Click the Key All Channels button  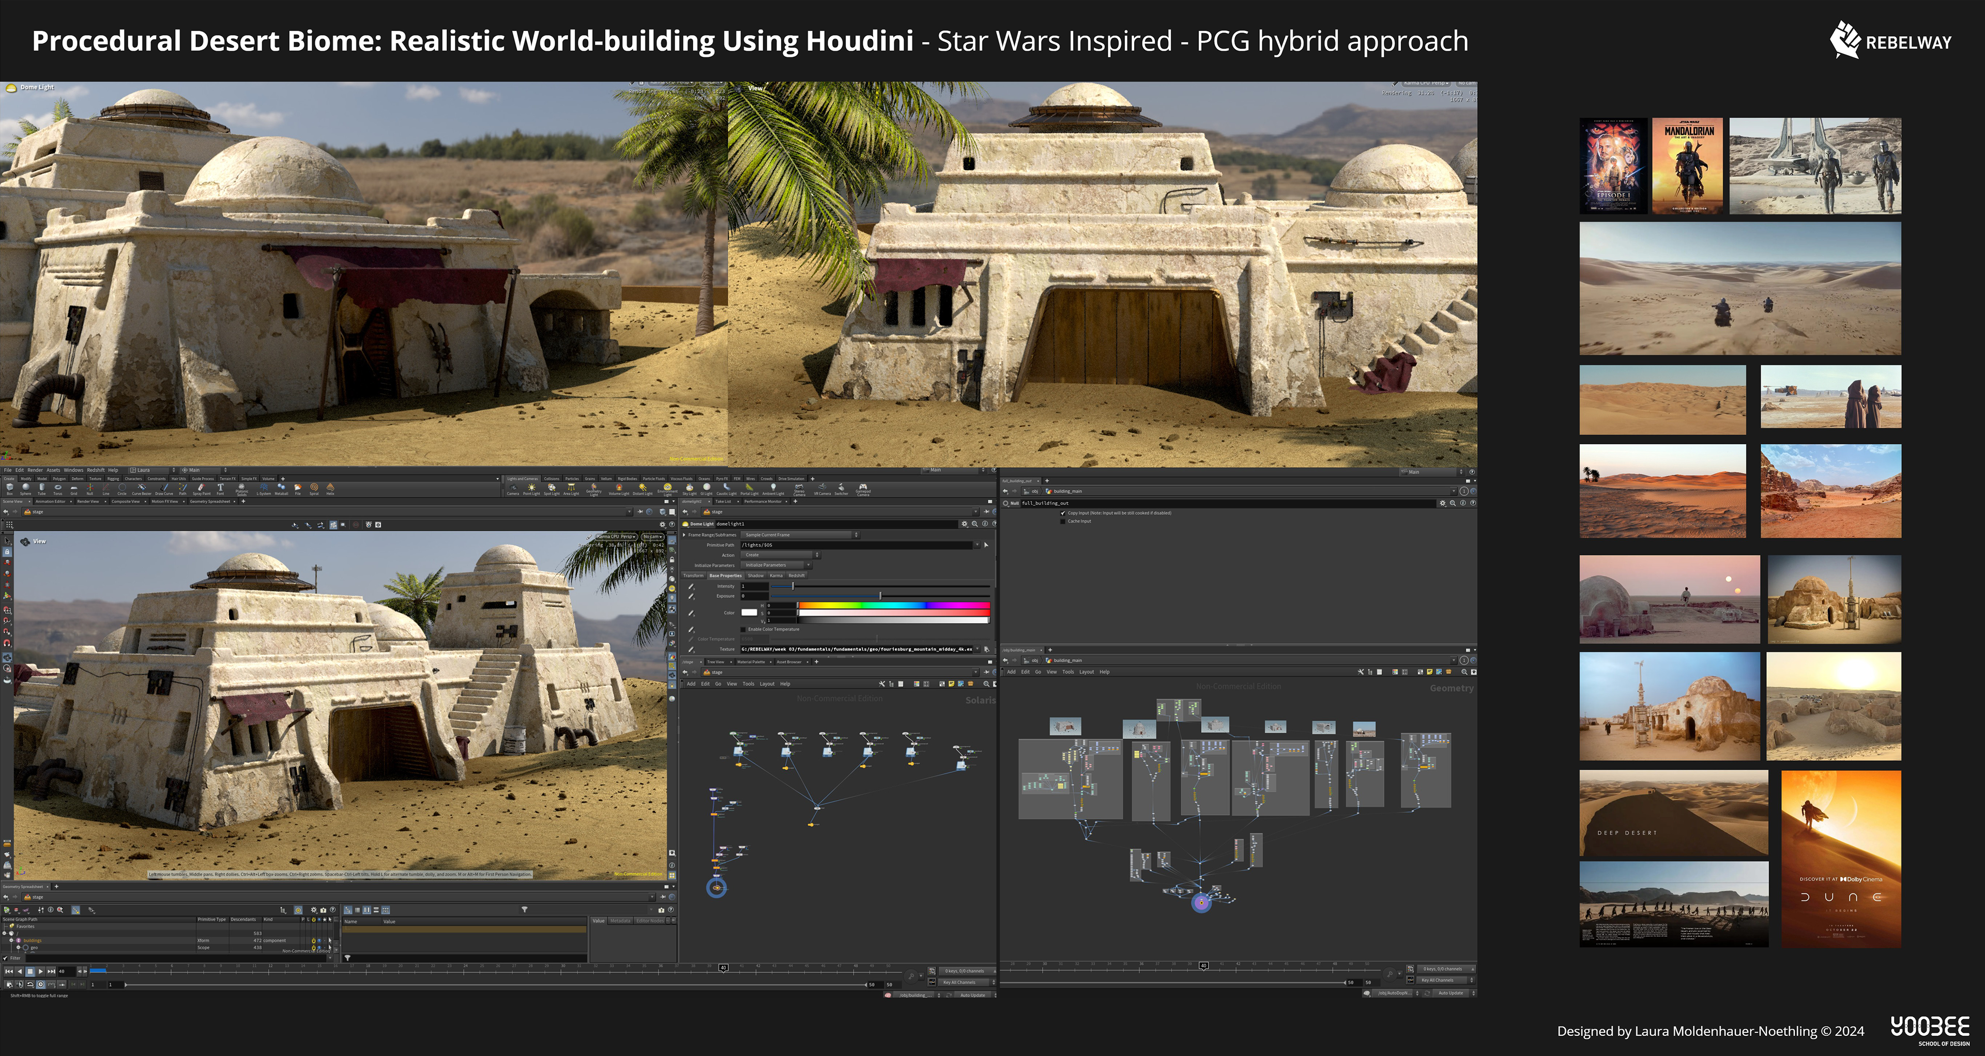(x=959, y=982)
